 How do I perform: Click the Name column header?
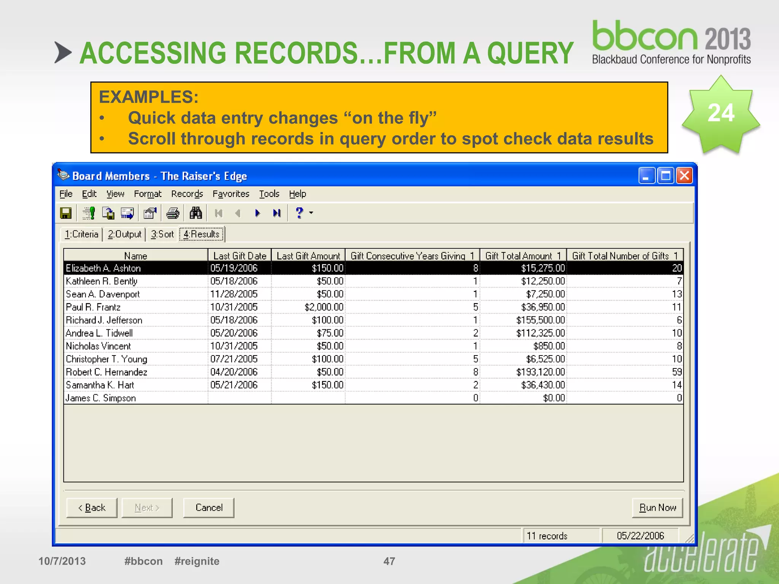pyautogui.click(x=136, y=255)
